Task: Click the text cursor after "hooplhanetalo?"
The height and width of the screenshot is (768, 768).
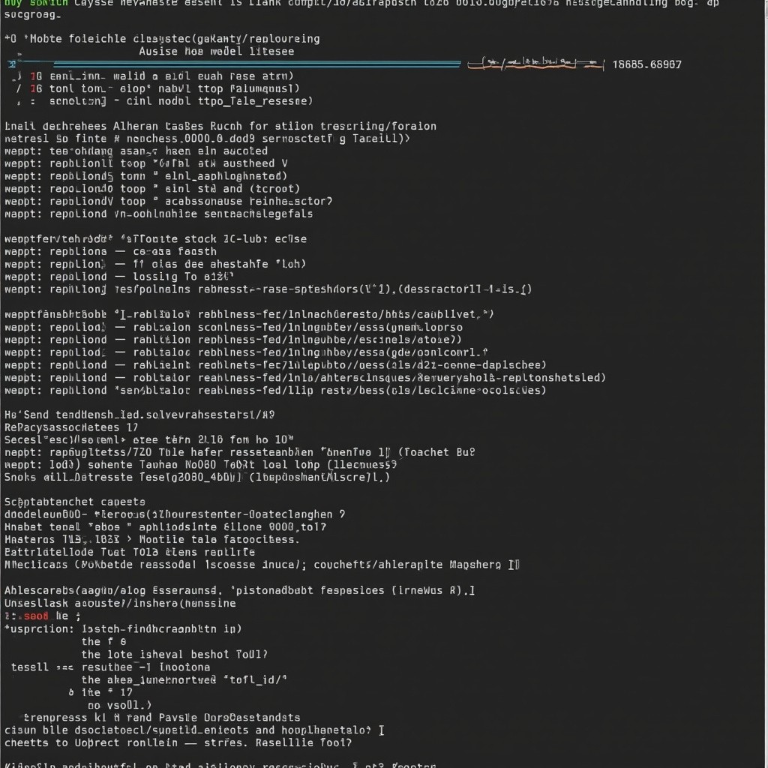Action: tap(382, 730)
